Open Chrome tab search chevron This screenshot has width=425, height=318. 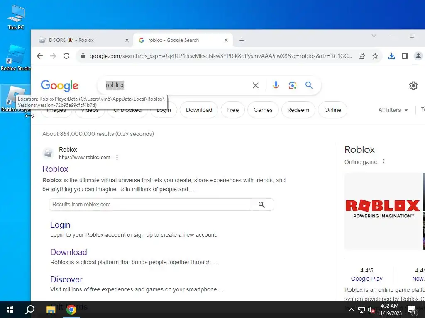click(374, 36)
